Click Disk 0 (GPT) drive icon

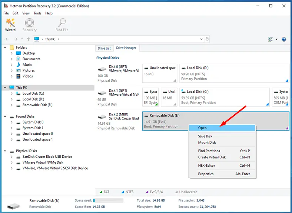(x=102, y=69)
